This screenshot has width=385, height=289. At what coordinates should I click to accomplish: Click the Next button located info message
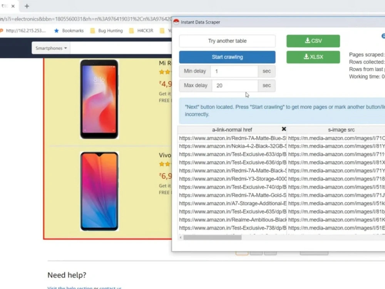click(282, 111)
